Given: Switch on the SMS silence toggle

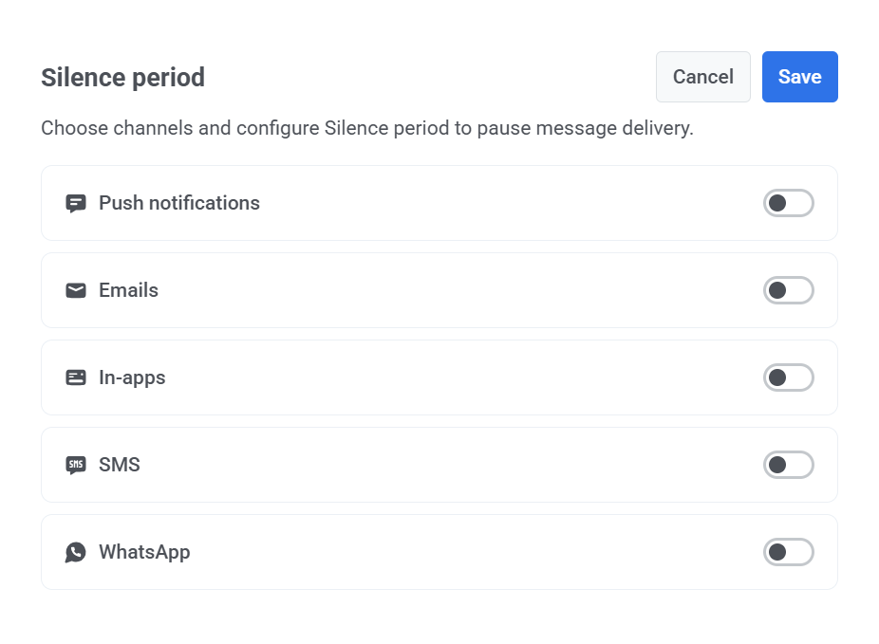Looking at the screenshot, I should (788, 465).
